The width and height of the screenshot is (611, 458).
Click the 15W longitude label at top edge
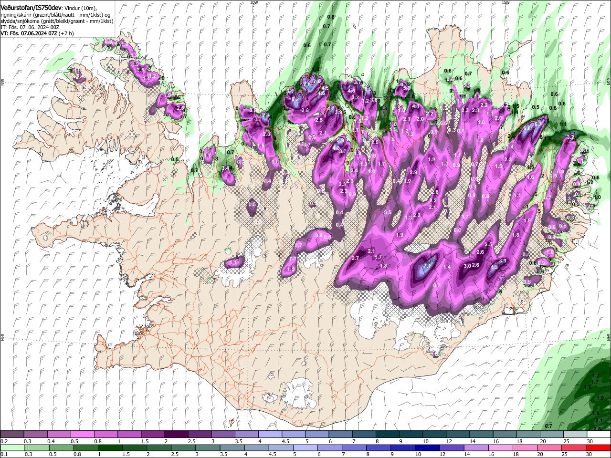pos(506,2)
